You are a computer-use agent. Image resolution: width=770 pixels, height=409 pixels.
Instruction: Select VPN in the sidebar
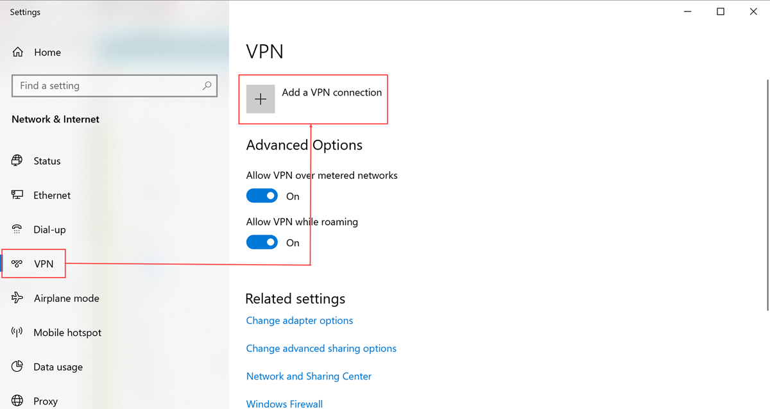point(44,263)
